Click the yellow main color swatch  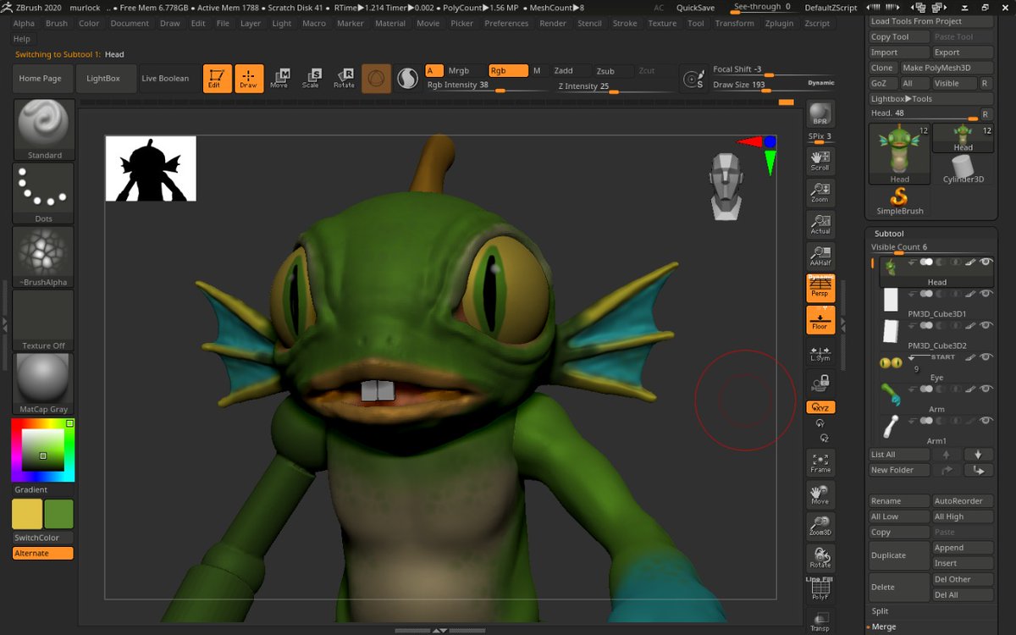(27, 514)
